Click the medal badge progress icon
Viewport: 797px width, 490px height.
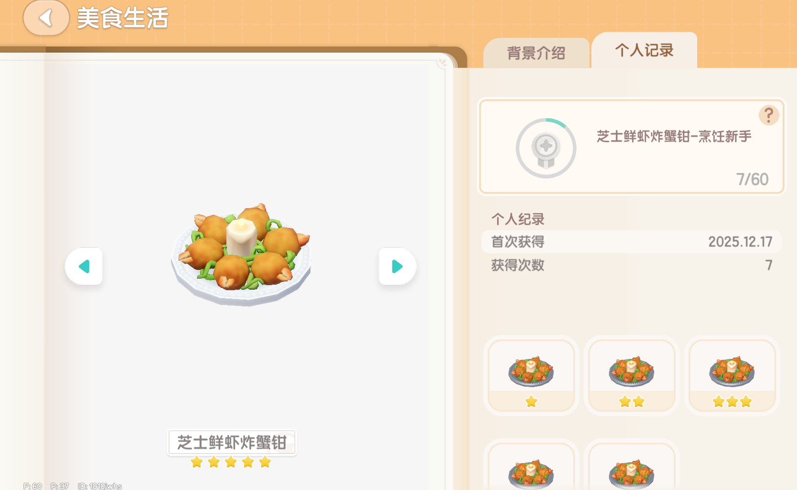[546, 148]
